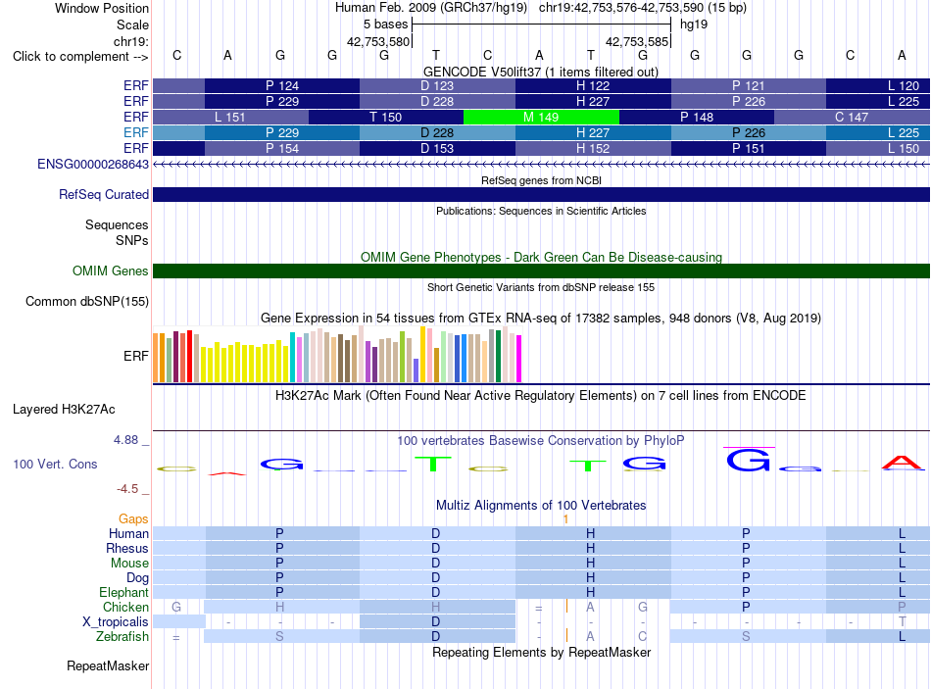Click the -4.5 PhyloP lower scale value
This screenshot has width=931, height=689.
pyautogui.click(x=127, y=489)
